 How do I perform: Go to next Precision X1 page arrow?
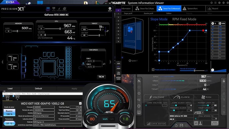pyautogui.click(x=110, y=62)
